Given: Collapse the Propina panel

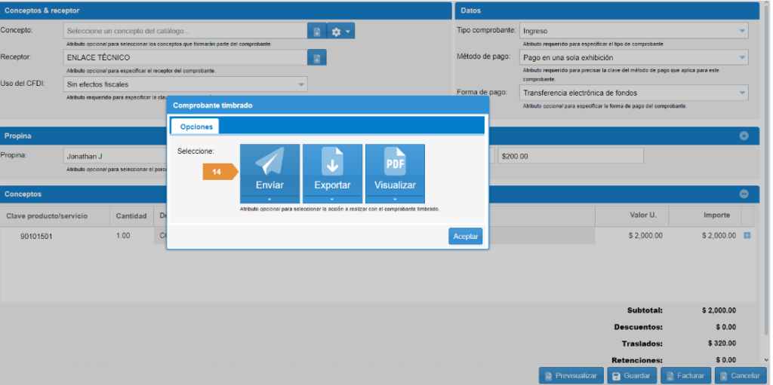Looking at the screenshot, I should tap(744, 136).
